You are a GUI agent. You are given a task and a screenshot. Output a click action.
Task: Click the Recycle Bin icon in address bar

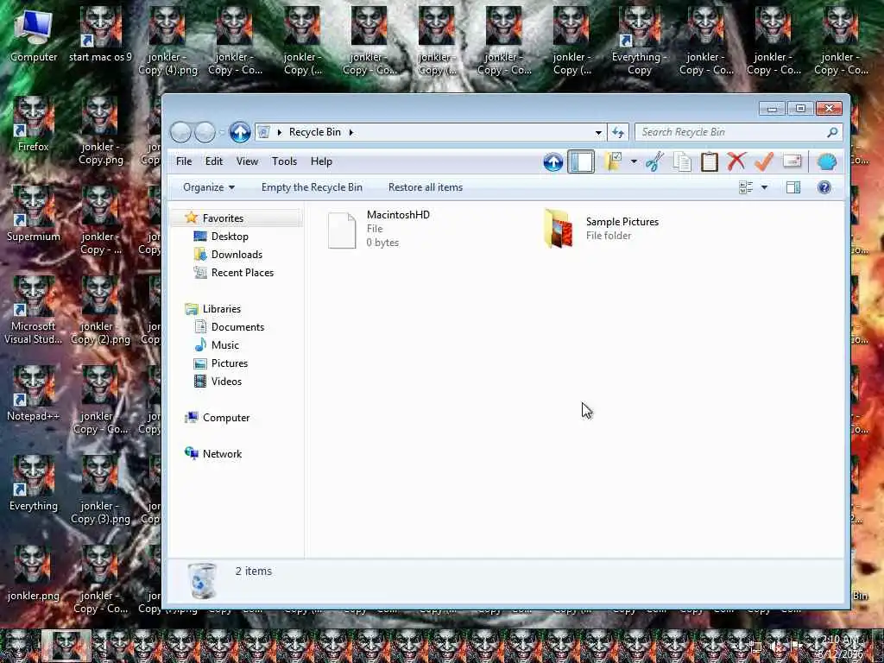pyautogui.click(x=263, y=132)
